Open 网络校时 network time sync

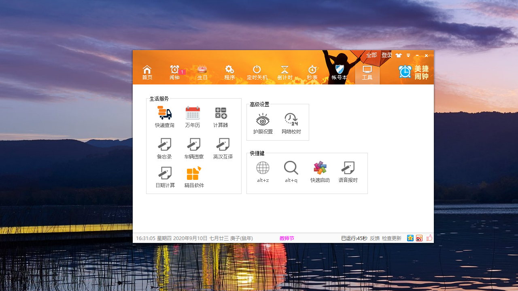(x=291, y=122)
